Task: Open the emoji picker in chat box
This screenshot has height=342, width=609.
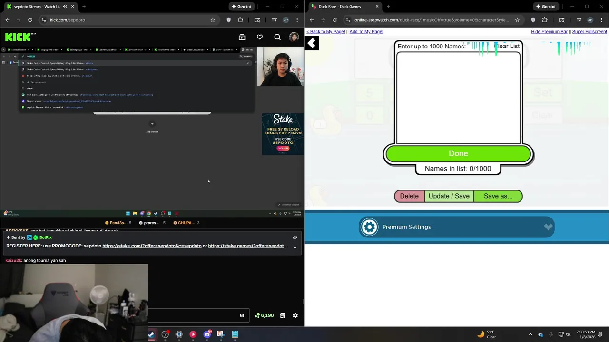Action: 242,315
